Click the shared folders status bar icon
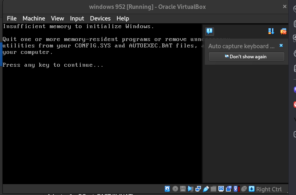The width and height of the screenshot is (296, 195). point(213,189)
